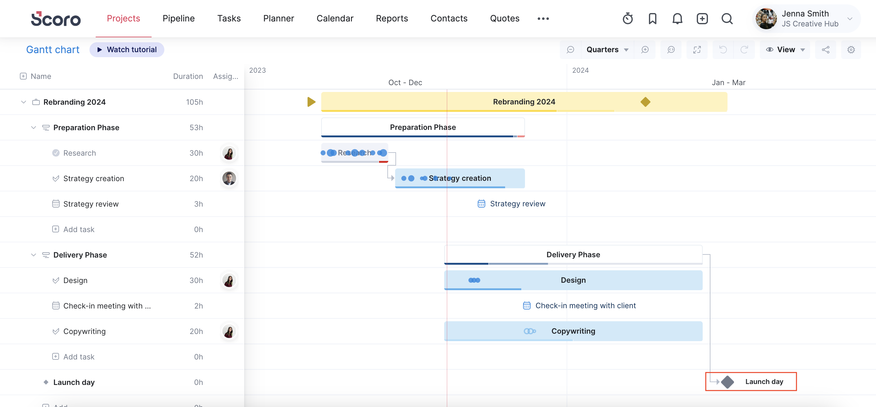The width and height of the screenshot is (876, 407).
Task: Switch to the Reports tab
Action: pyautogui.click(x=392, y=18)
